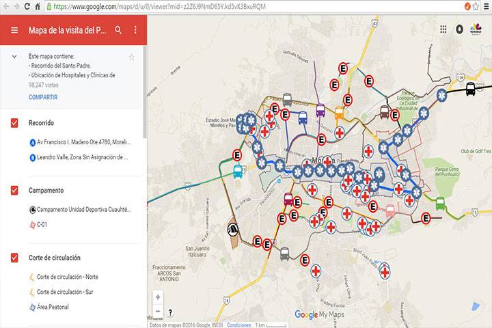Select Campamento Unidad Deportiva Cuauhtémoc entry
The width and height of the screenshot is (492, 328).
coord(82,210)
